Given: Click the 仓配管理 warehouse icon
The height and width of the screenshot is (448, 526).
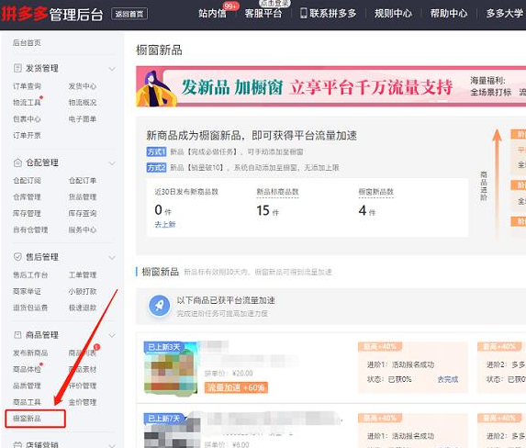Looking at the screenshot, I should click(x=17, y=162).
